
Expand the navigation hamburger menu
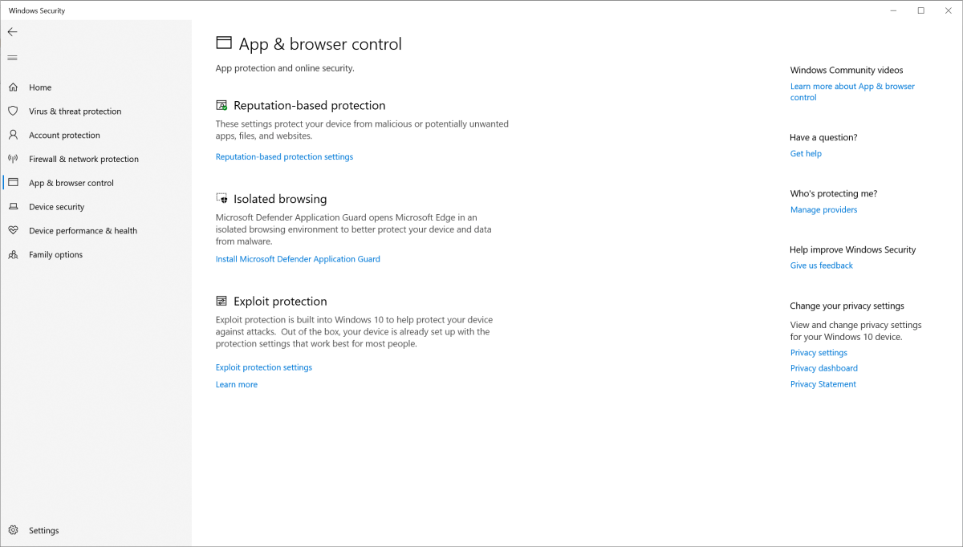12,57
